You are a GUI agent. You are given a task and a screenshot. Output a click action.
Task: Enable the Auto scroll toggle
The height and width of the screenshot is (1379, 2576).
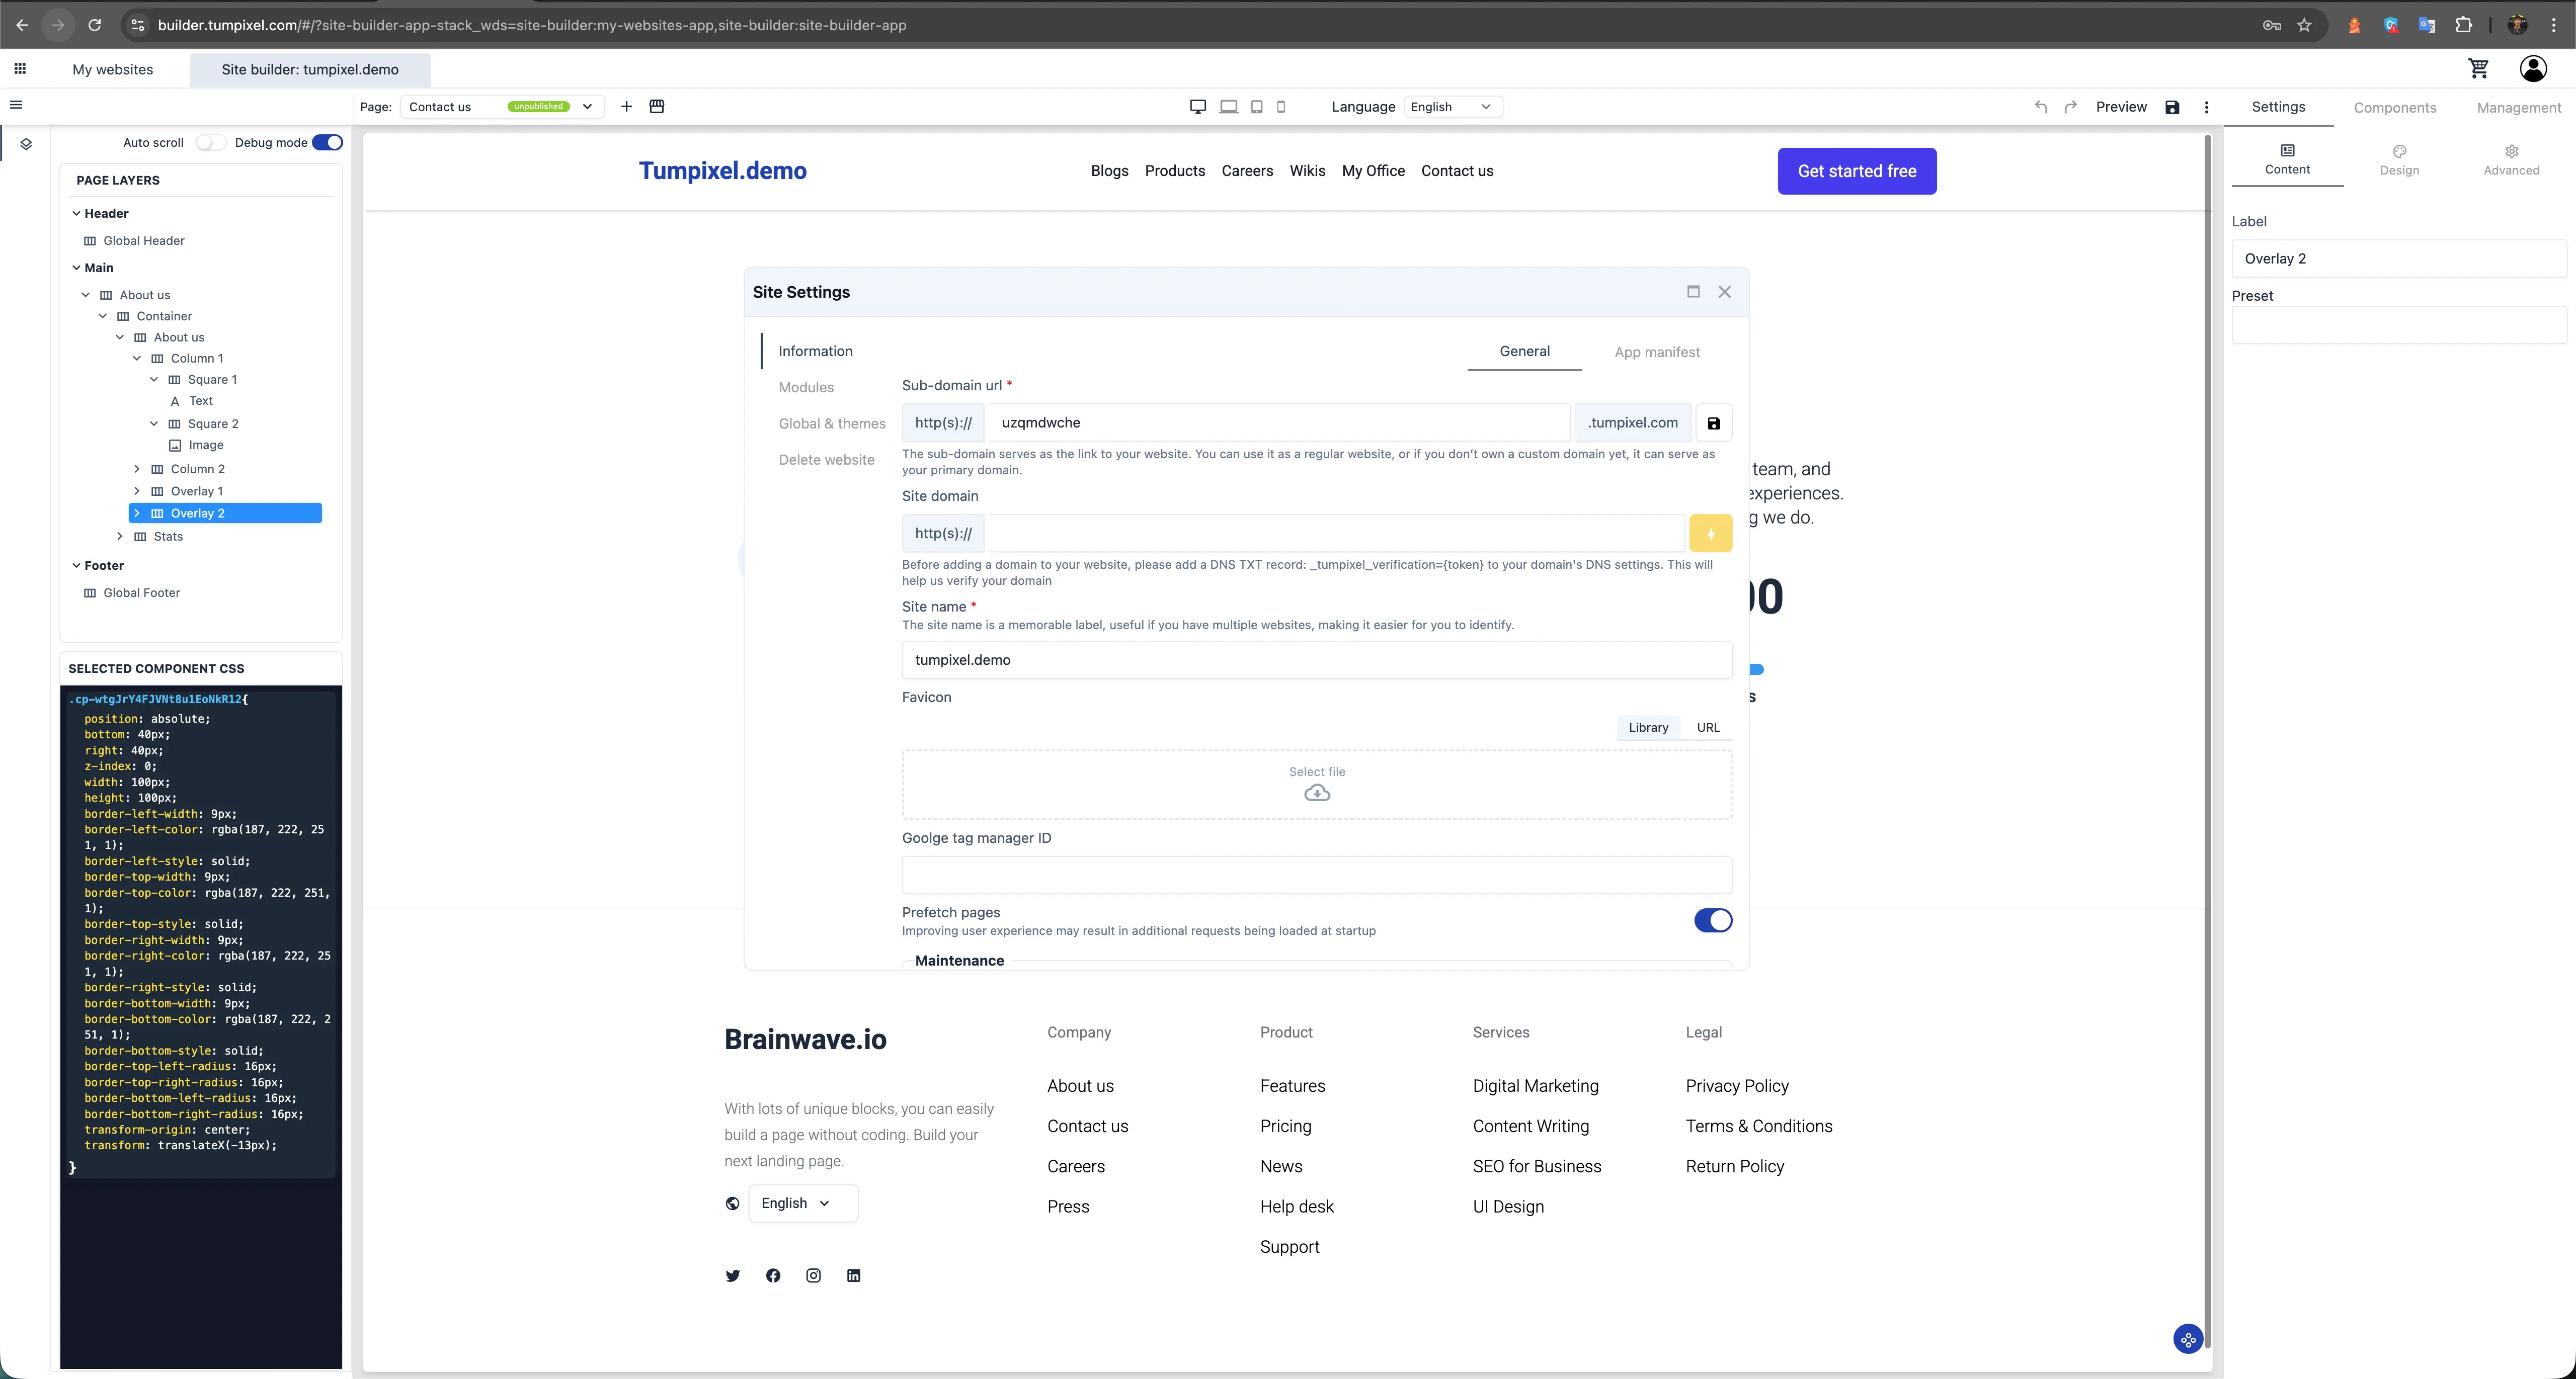[x=210, y=142]
